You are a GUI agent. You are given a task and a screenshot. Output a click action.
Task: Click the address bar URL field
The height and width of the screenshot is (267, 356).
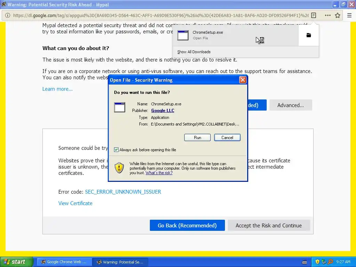coord(161,15)
